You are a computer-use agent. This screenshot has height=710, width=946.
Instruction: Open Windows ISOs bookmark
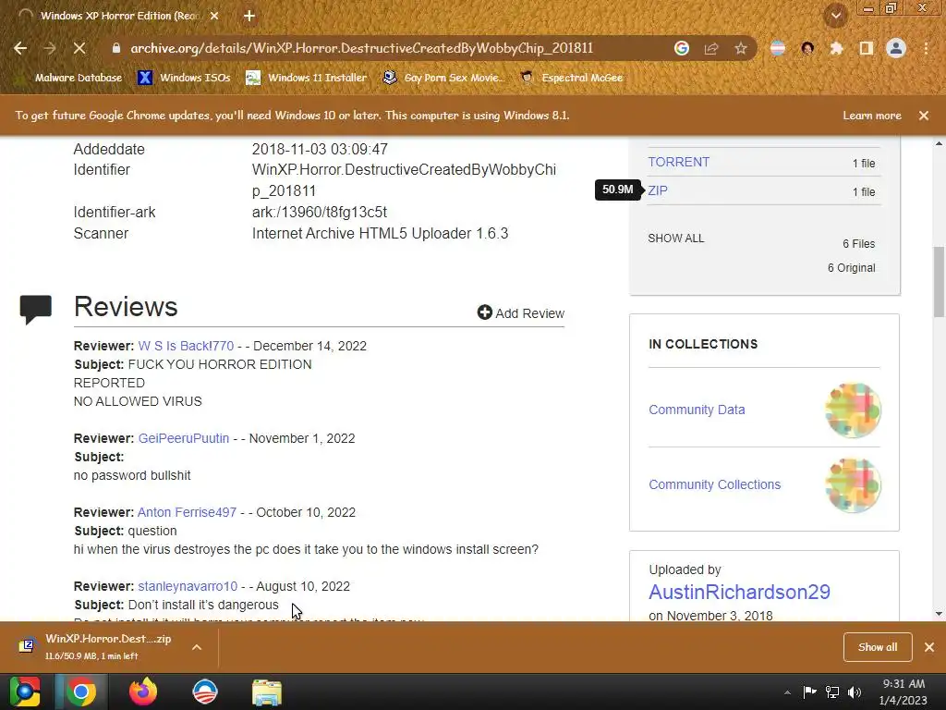coord(184,78)
